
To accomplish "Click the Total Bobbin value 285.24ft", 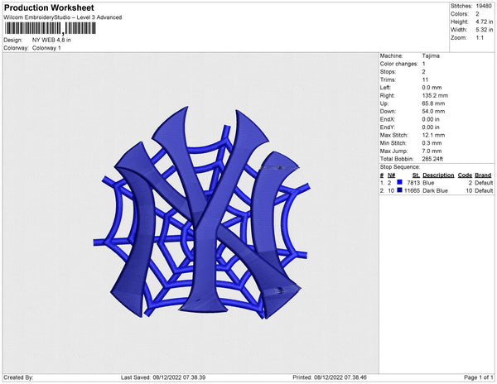I will point(432,159).
